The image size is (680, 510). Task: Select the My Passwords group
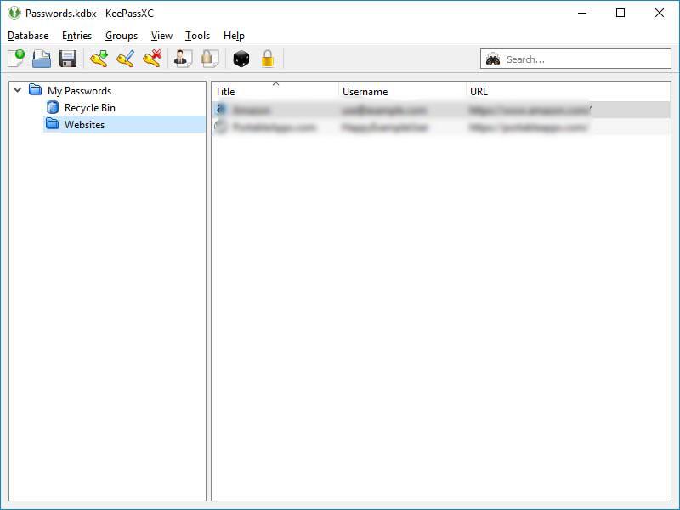(x=79, y=91)
